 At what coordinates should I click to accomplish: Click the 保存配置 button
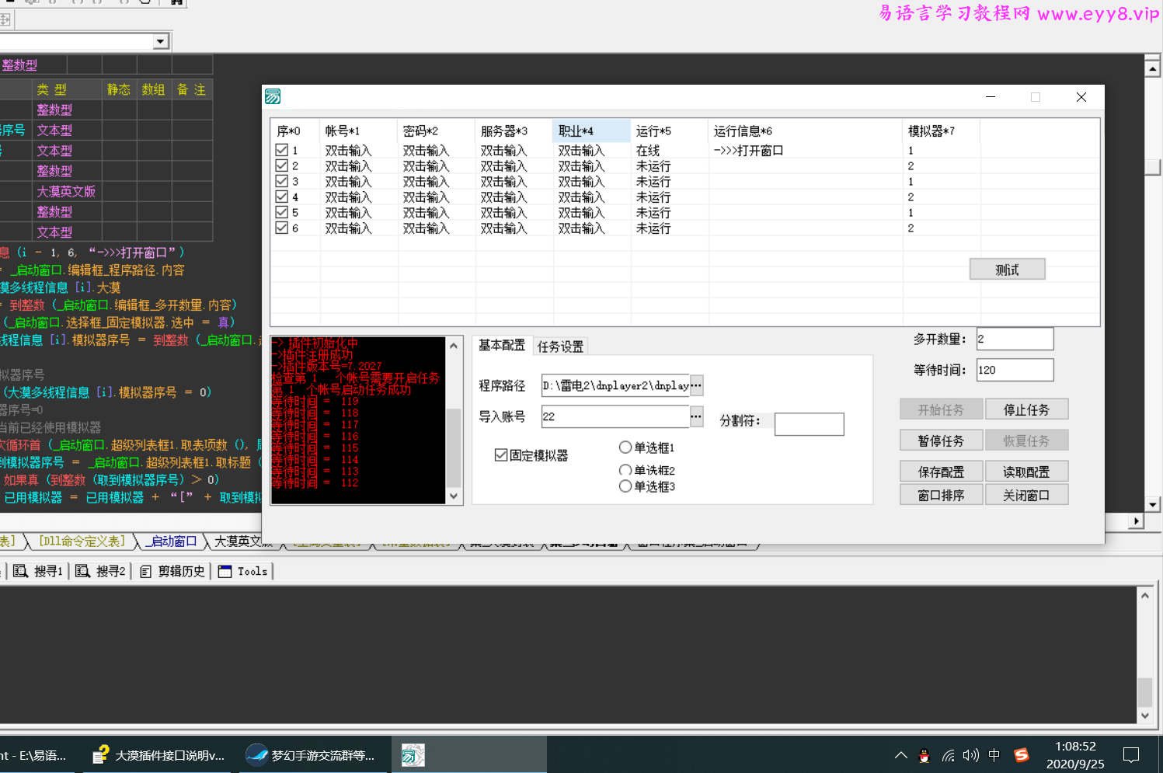click(941, 472)
